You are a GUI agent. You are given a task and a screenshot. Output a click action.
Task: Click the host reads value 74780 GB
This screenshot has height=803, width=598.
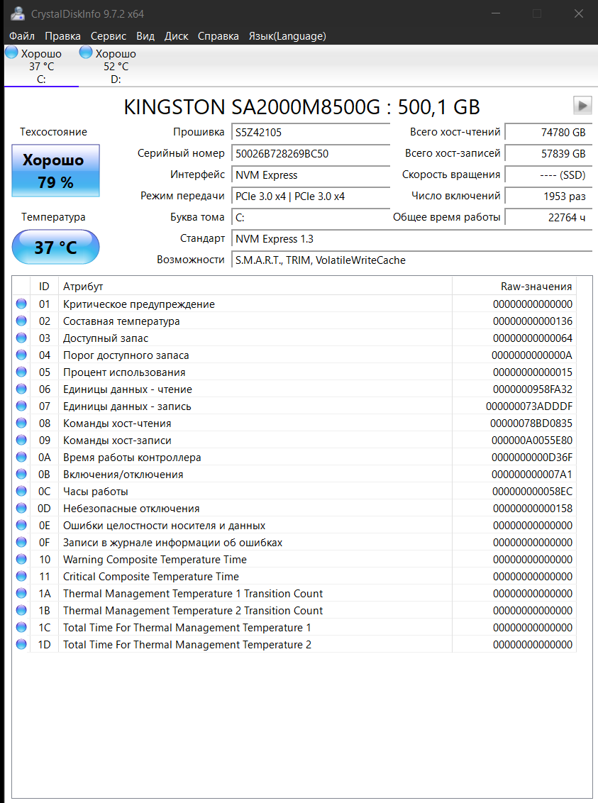(548, 132)
